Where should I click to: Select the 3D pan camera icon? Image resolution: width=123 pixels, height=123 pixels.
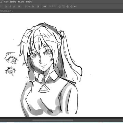[67, 6]
